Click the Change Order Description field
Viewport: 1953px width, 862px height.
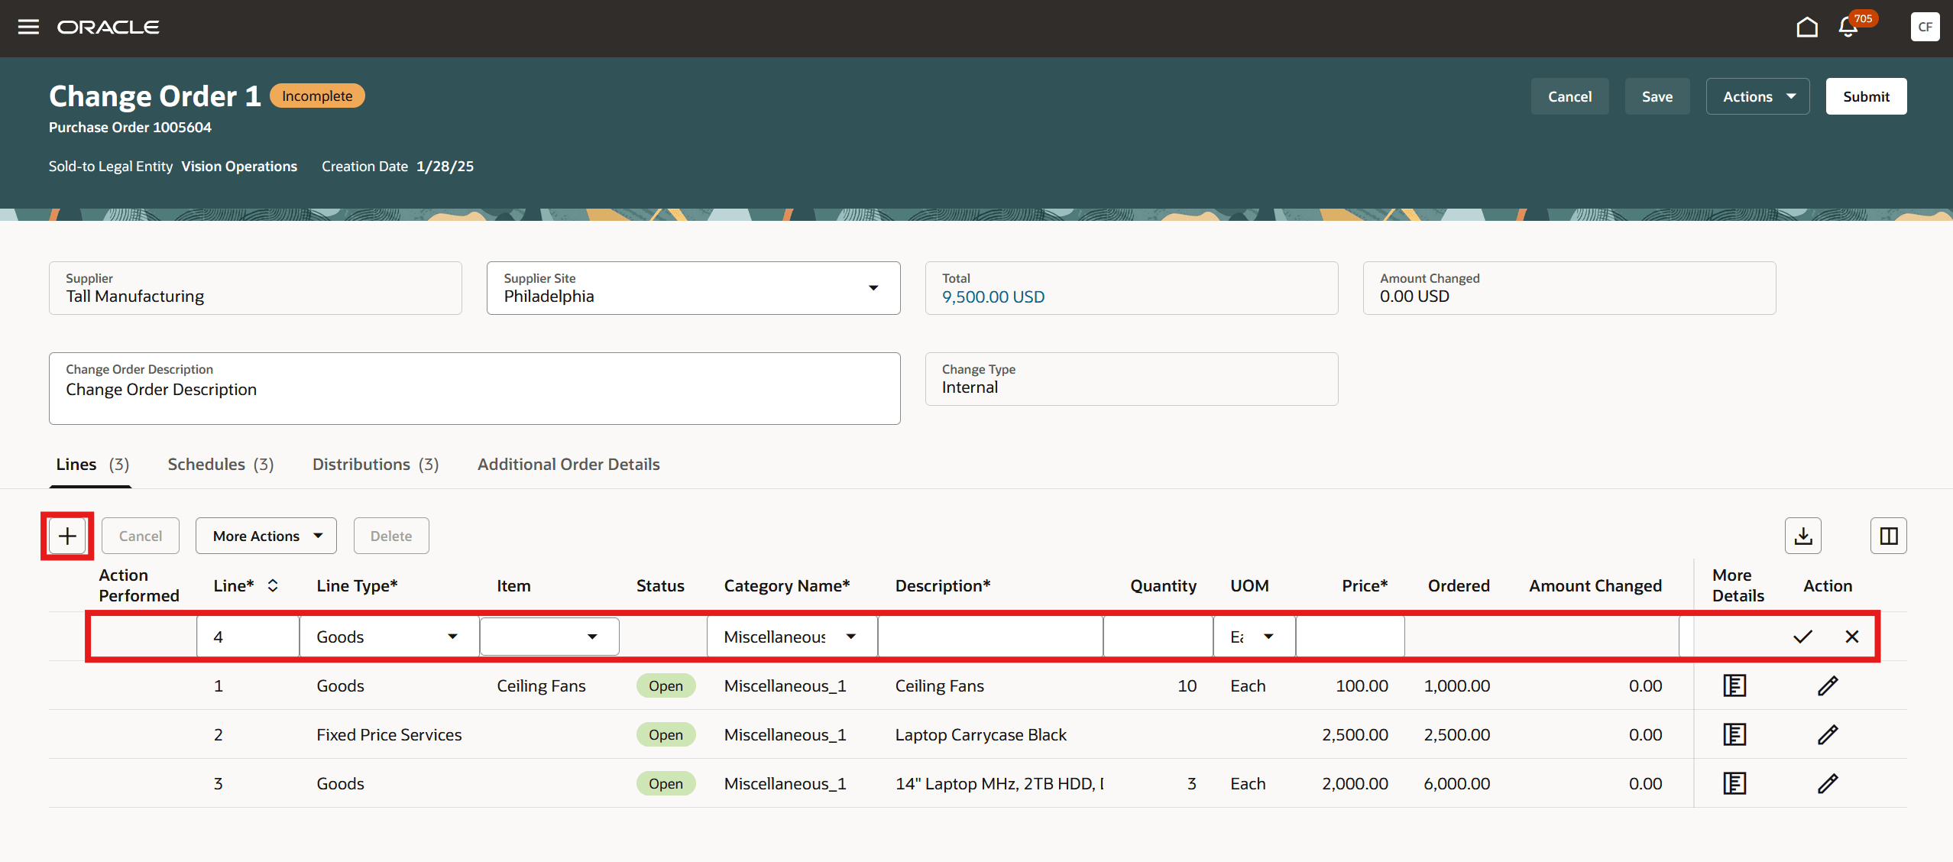[474, 390]
